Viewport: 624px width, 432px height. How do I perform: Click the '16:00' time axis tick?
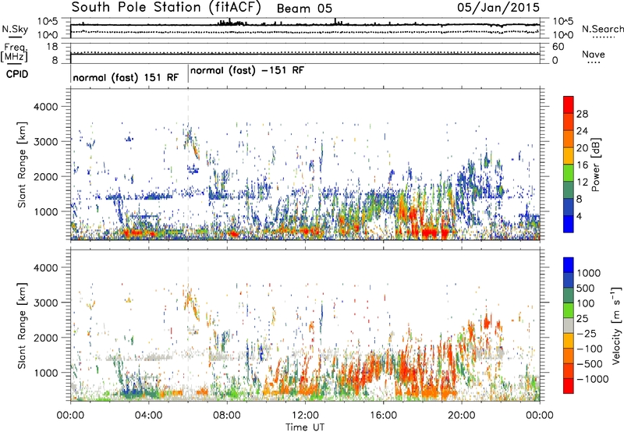tap(383, 416)
